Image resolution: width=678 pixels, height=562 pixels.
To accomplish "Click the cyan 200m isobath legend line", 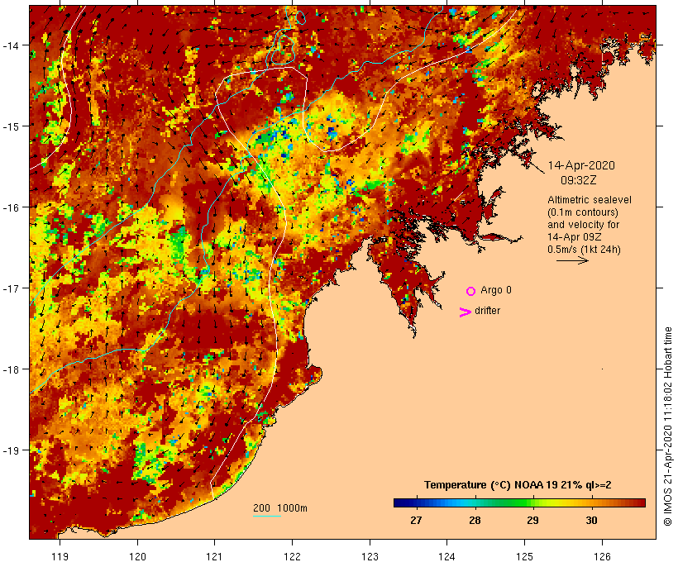I will point(267,516).
